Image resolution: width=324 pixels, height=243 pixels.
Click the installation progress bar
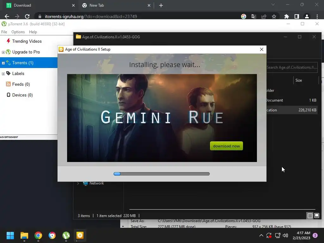[162, 174]
